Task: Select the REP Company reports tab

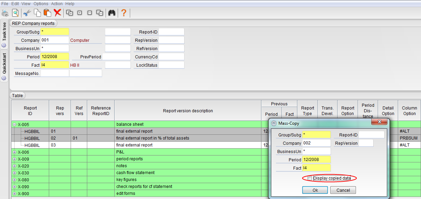Action: [x=33, y=23]
